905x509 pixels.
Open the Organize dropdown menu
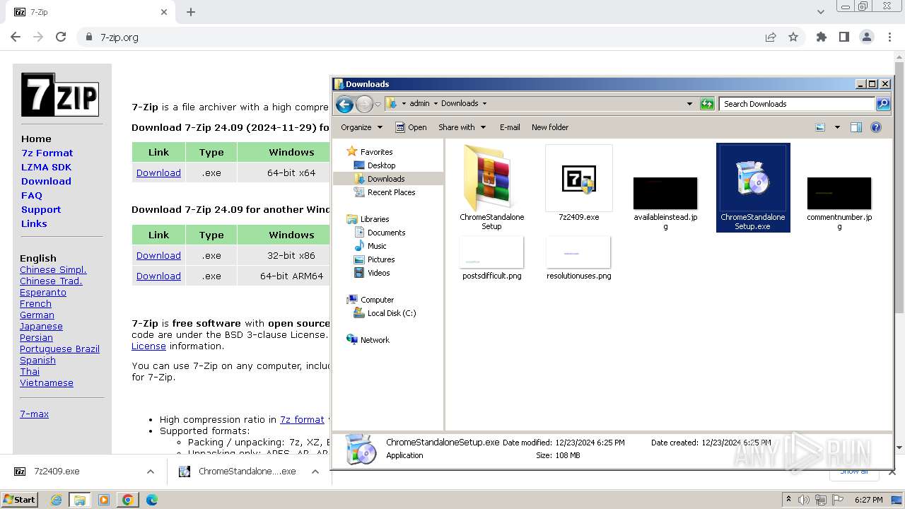(362, 127)
